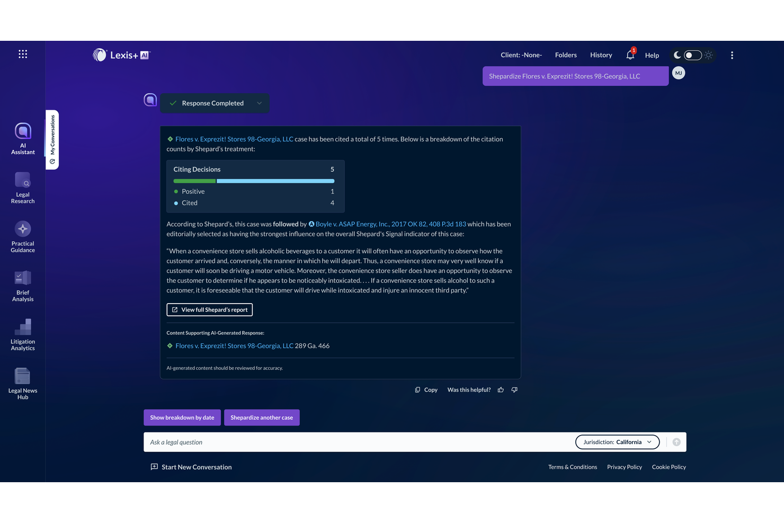Give thumbs up feedback on response
784x523 pixels.
501,389
